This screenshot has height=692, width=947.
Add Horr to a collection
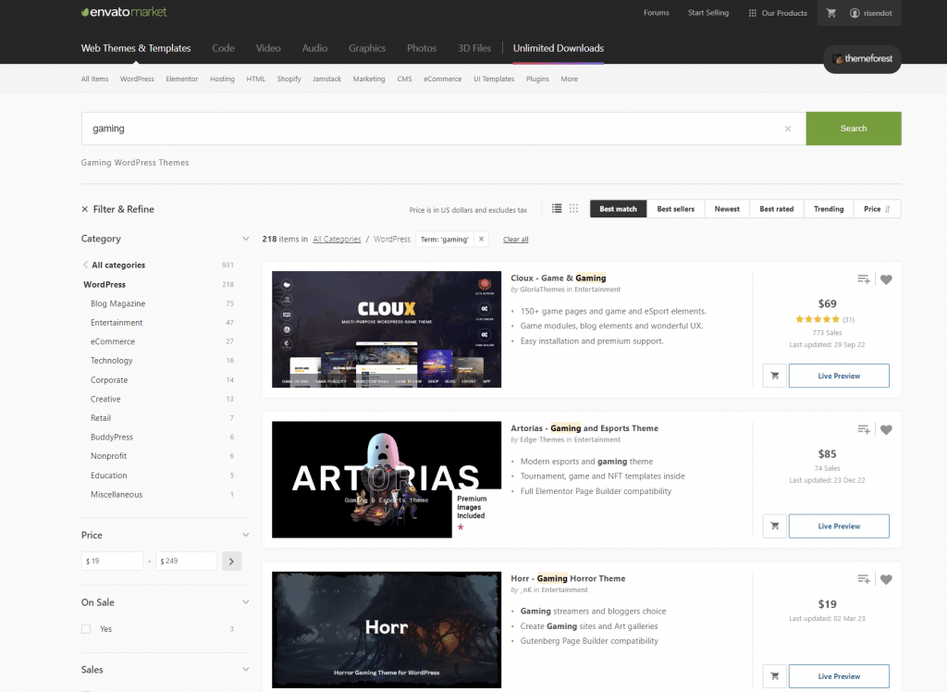864,579
